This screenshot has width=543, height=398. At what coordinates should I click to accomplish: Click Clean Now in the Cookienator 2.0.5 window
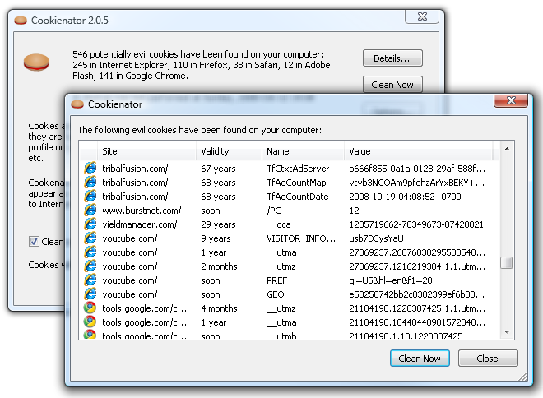pos(392,85)
